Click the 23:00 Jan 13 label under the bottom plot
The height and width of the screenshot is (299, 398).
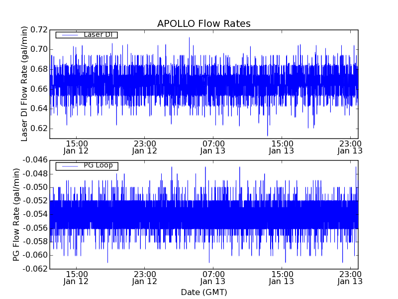tap(350, 278)
